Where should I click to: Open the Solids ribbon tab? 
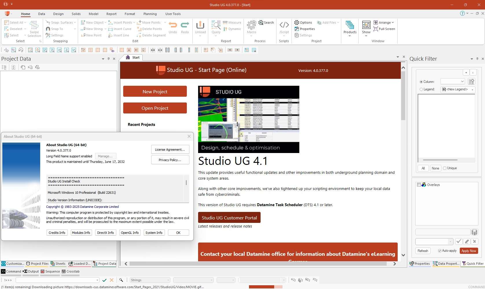(76, 14)
